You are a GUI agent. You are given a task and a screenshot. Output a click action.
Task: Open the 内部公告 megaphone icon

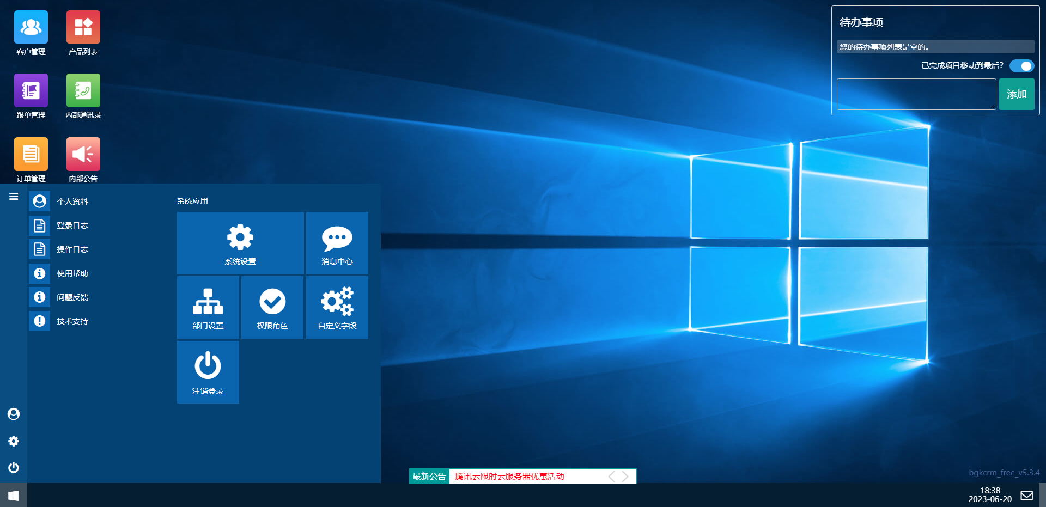click(83, 154)
